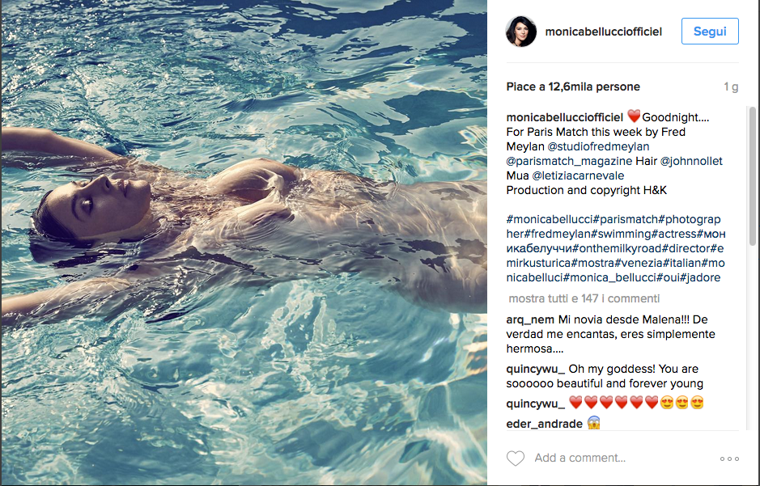Open the @studiofredmeylan mention
760x486 pixels.
point(598,146)
